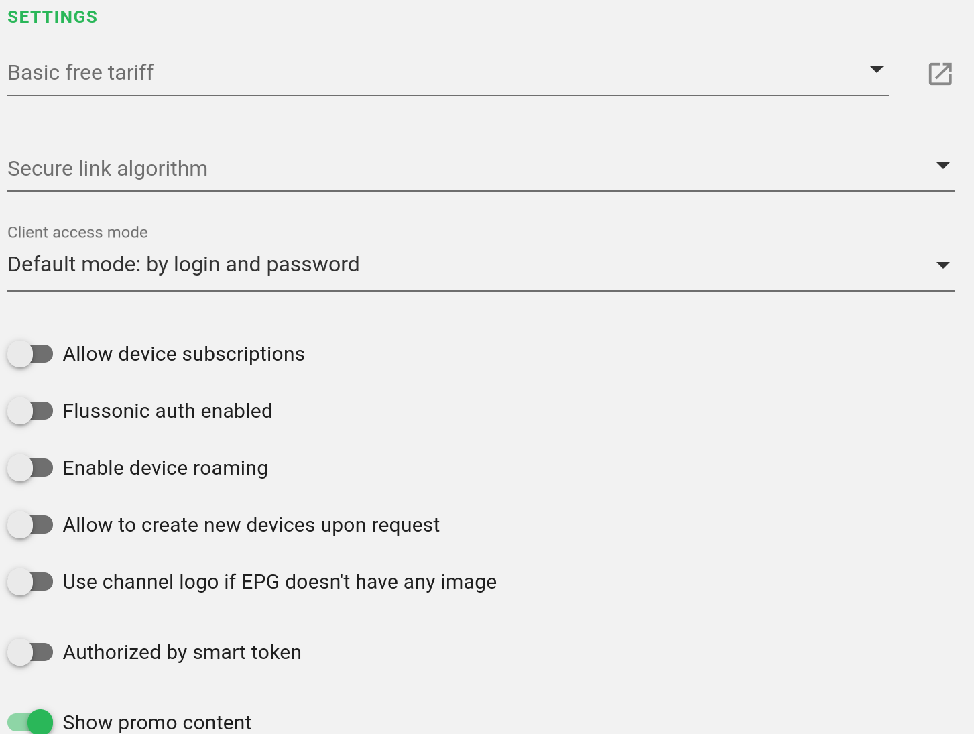Screen dimensions: 974x734
Task: Open the Client access mode dropdown arrow
Action: (x=942, y=265)
